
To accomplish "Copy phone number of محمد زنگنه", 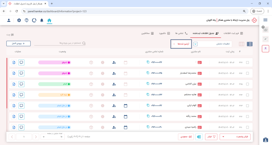I will [x=148, y=116].
